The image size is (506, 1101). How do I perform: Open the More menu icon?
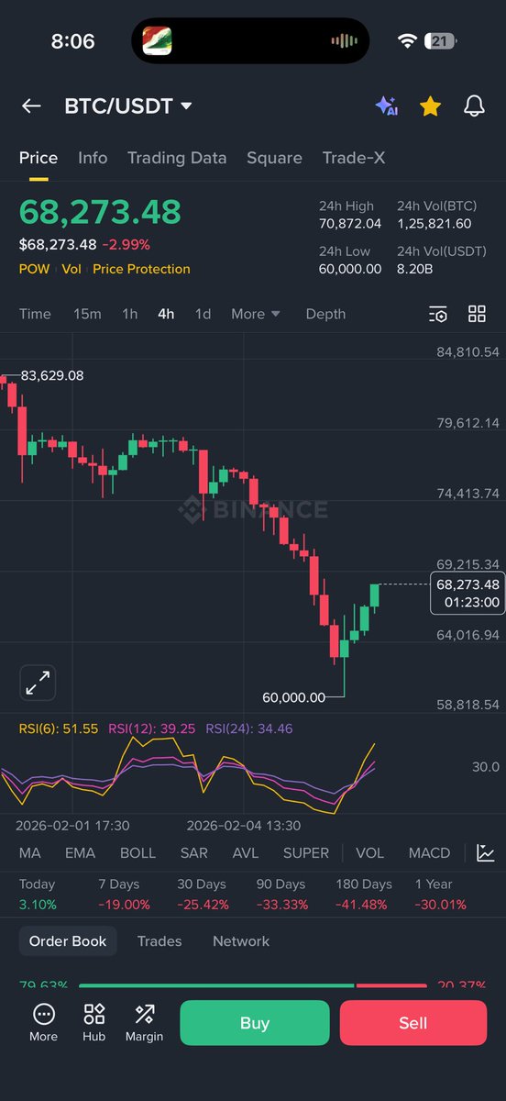coord(43,1023)
